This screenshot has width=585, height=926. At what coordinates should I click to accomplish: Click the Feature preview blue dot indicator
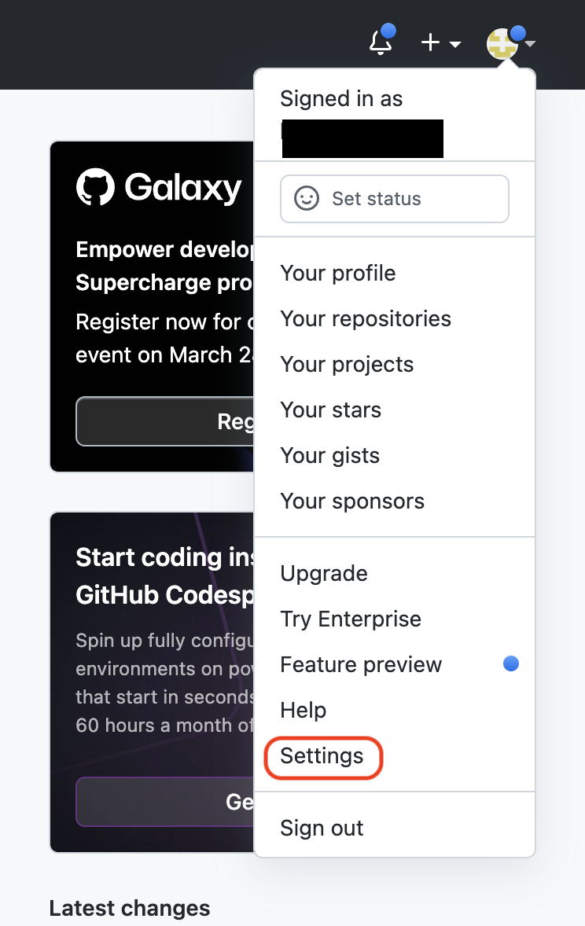point(511,664)
